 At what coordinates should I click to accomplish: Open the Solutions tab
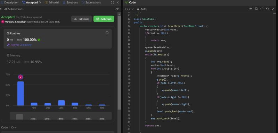[70, 2]
